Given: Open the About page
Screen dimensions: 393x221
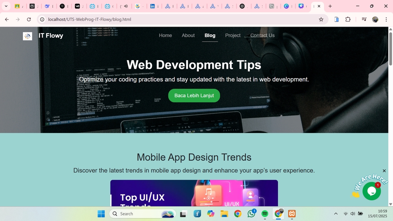Looking at the screenshot, I should [188, 35].
